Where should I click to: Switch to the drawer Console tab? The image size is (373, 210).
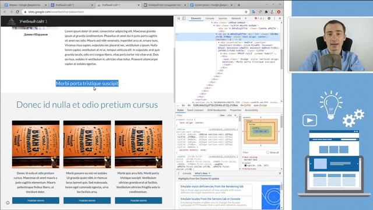click(x=186, y=173)
